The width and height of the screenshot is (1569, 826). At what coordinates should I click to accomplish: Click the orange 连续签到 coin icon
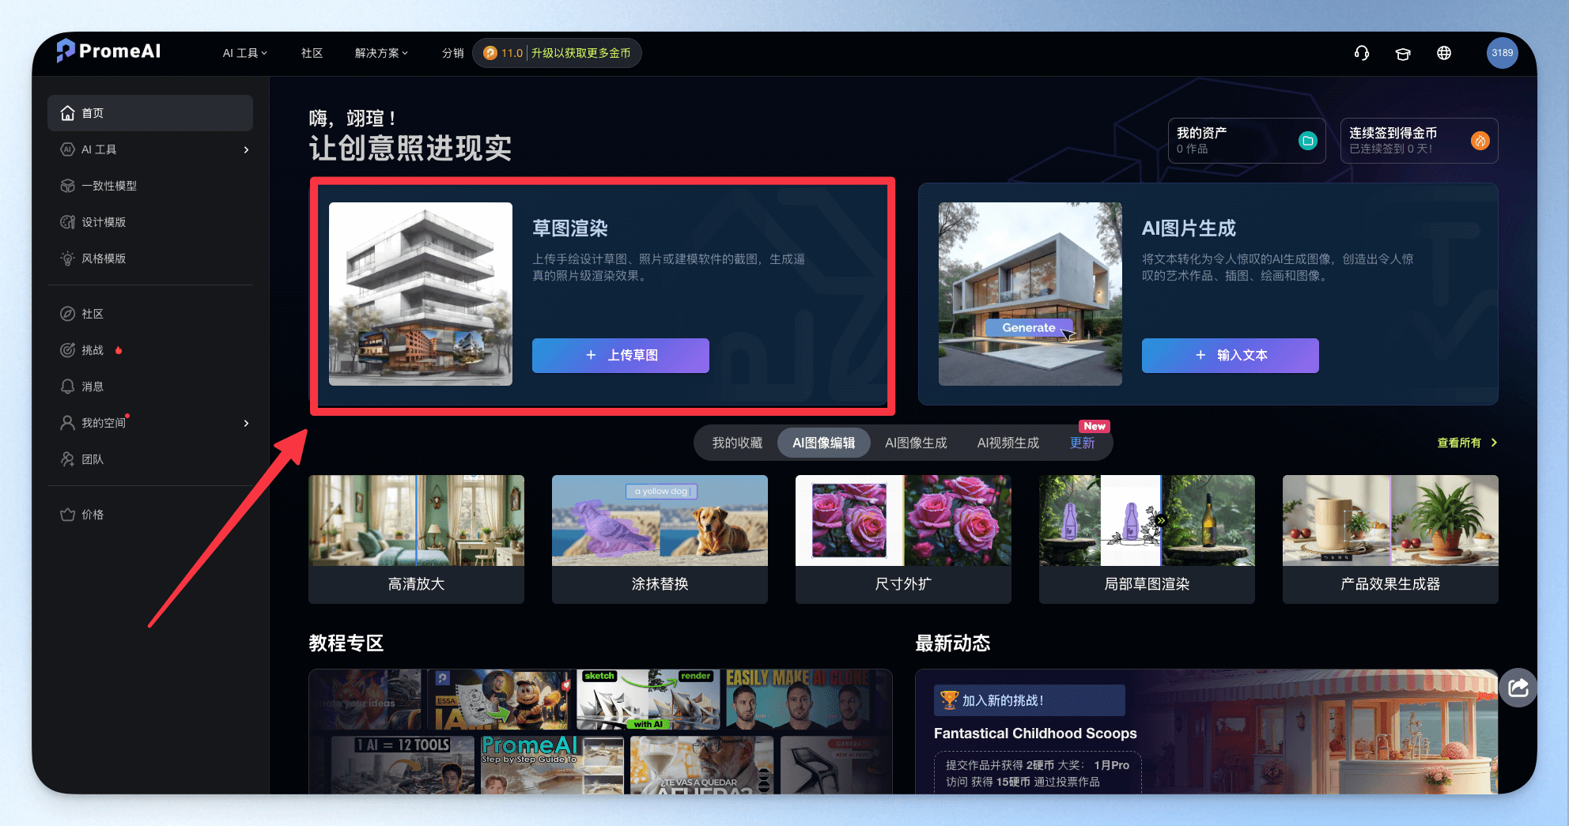pyautogui.click(x=1480, y=141)
